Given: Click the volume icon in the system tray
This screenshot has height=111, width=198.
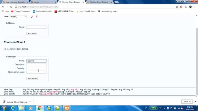Looking at the screenshot, I should click(x=182, y=108).
